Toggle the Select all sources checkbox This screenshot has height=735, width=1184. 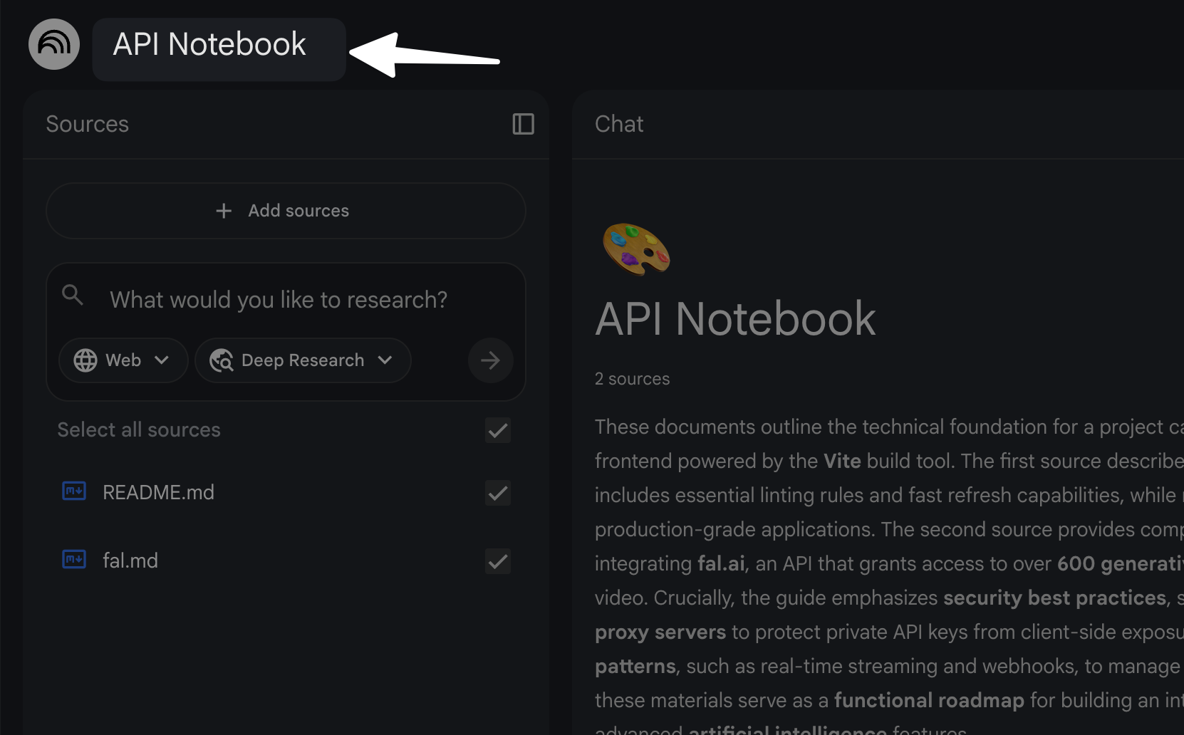tap(497, 430)
